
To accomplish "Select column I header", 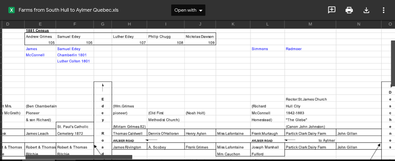I will pyautogui.click(x=166, y=24).
